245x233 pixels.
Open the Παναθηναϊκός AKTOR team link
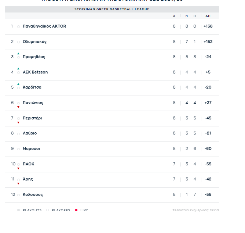(x=44, y=26)
